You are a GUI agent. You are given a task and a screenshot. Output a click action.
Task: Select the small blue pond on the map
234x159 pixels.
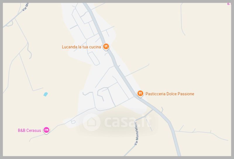pos(46,94)
